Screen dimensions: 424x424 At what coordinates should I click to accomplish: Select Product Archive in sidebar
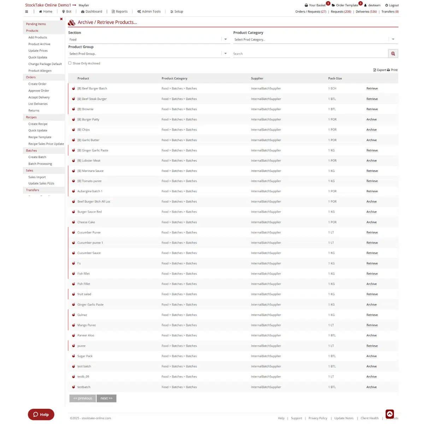tap(39, 44)
